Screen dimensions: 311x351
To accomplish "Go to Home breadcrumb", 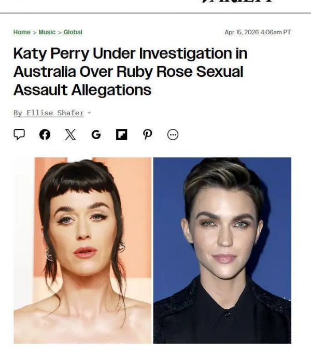I will point(22,32).
